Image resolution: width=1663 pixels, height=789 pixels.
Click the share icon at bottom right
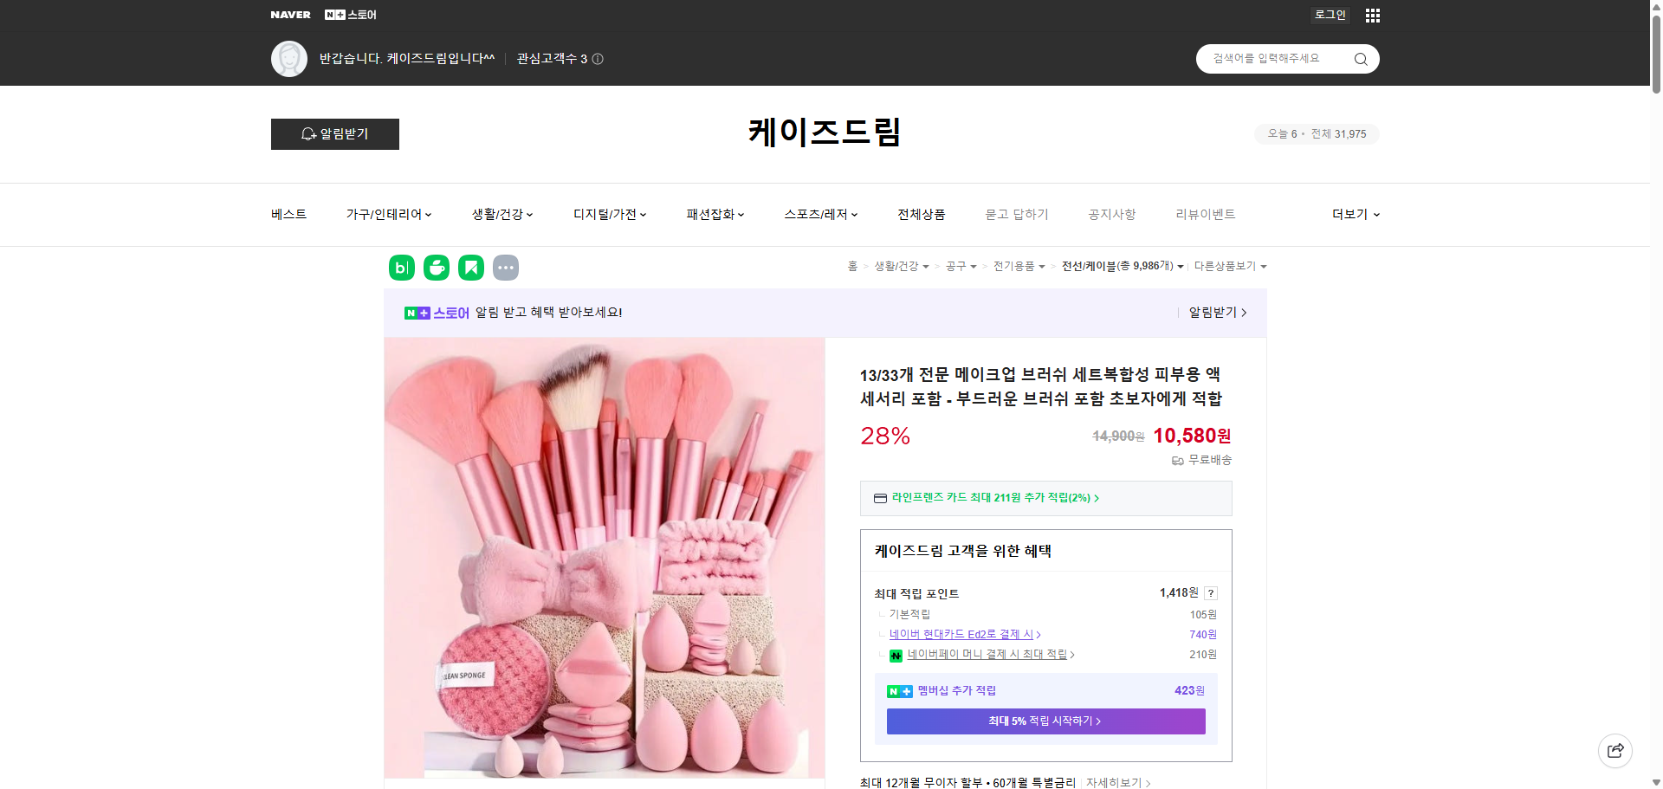pos(1615,750)
